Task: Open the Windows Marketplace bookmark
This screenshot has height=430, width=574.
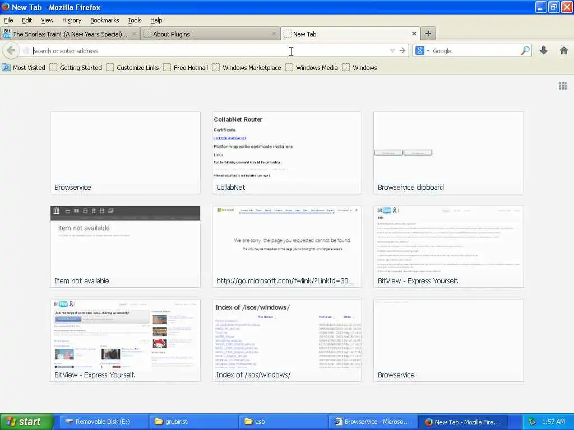Action: (247, 68)
